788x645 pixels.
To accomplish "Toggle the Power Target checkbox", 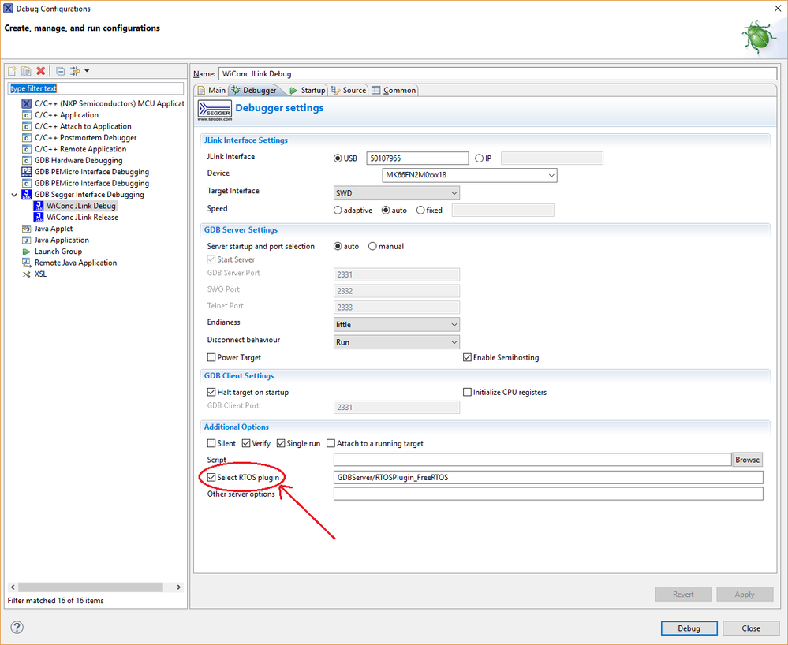I will click(x=211, y=358).
